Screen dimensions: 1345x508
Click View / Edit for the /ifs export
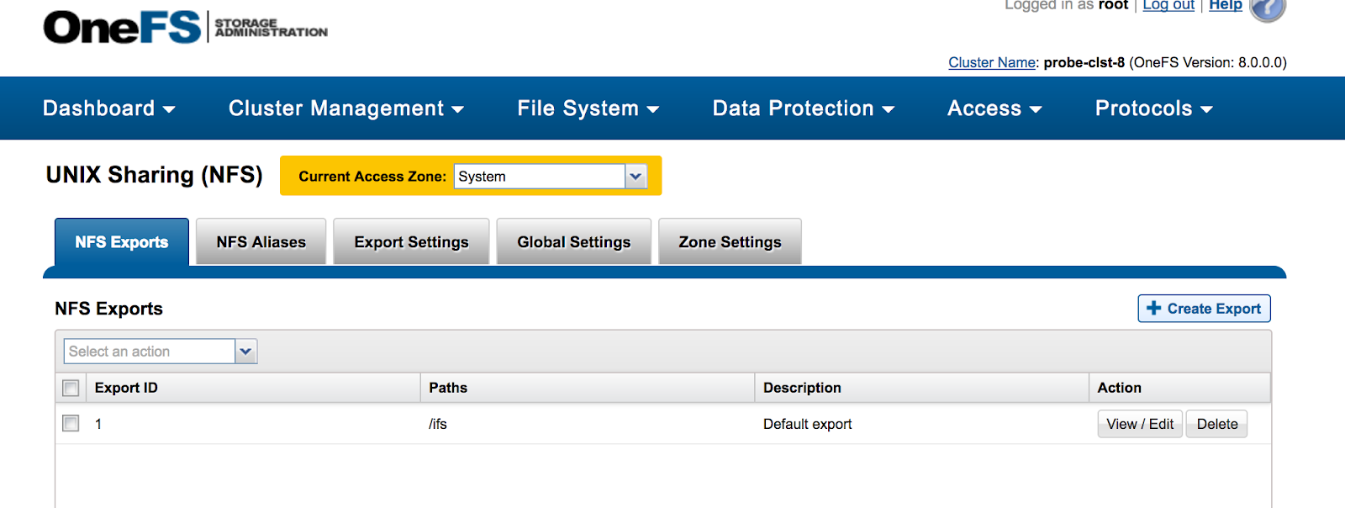tap(1140, 424)
